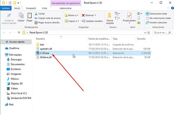Click the Buscar en search box
174x115 pixels.
coord(162,33)
